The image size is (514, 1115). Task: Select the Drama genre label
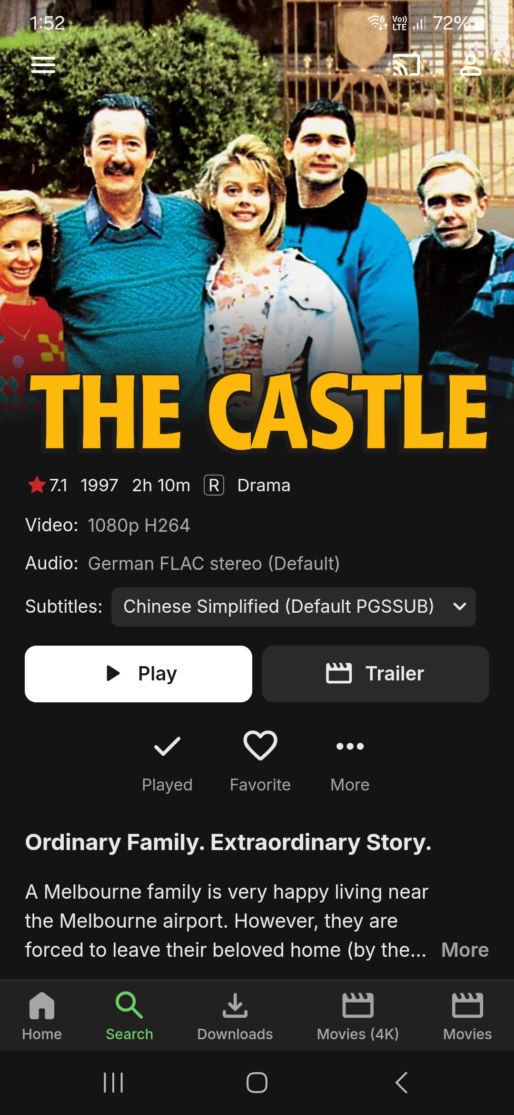tap(264, 485)
